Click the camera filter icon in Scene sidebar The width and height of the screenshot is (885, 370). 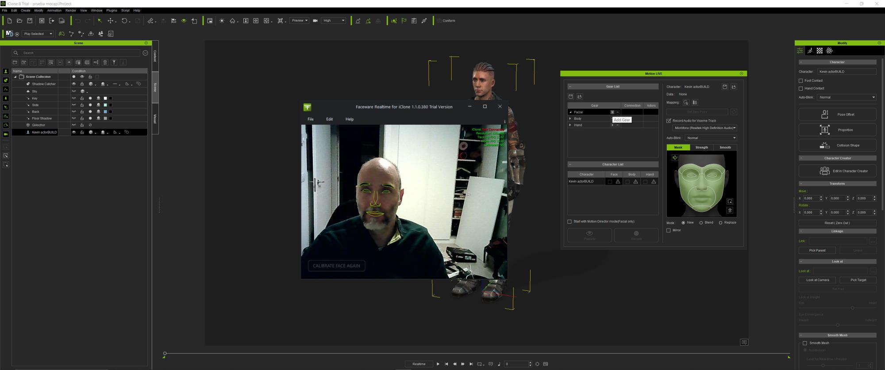[6, 134]
